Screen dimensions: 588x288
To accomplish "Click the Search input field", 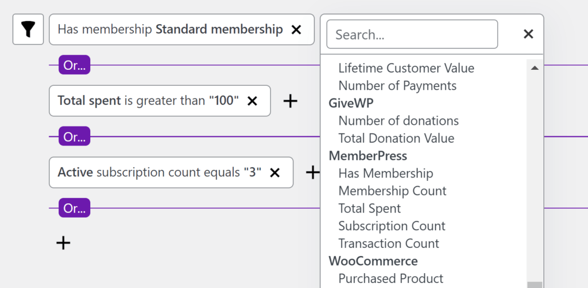I will pos(412,34).
